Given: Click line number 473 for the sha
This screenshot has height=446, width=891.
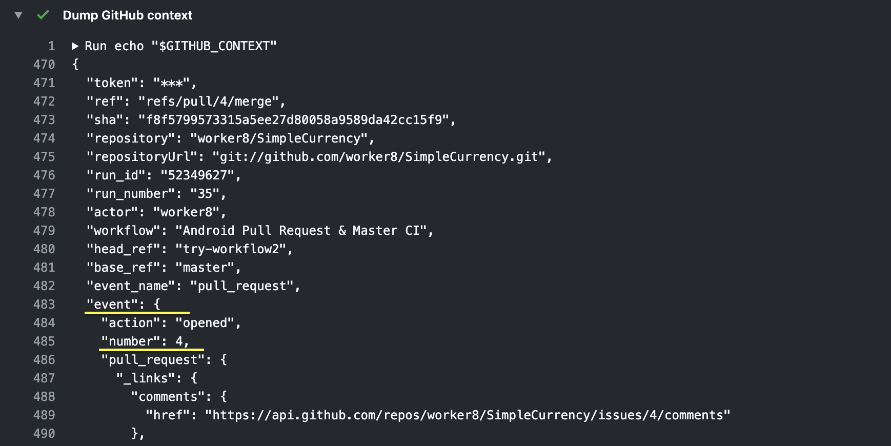Looking at the screenshot, I should pyautogui.click(x=44, y=120).
